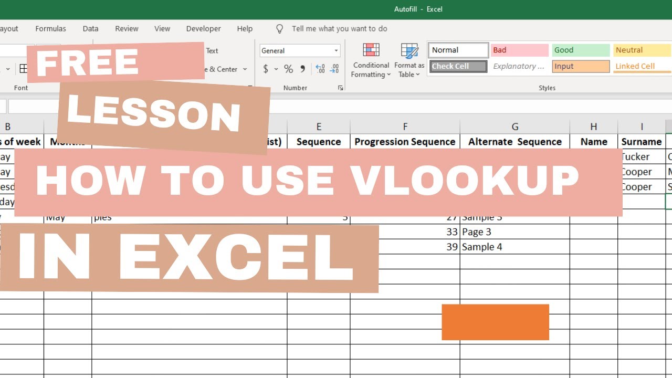The height and width of the screenshot is (378, 672).
Task: Select the Linked Cell style
Action: pyautogui.click(x=642, y=66)
